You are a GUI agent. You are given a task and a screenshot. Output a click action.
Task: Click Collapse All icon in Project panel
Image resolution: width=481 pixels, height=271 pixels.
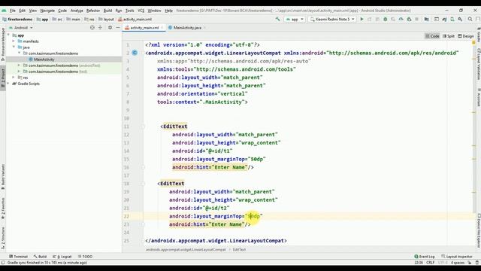click(100, 28)
